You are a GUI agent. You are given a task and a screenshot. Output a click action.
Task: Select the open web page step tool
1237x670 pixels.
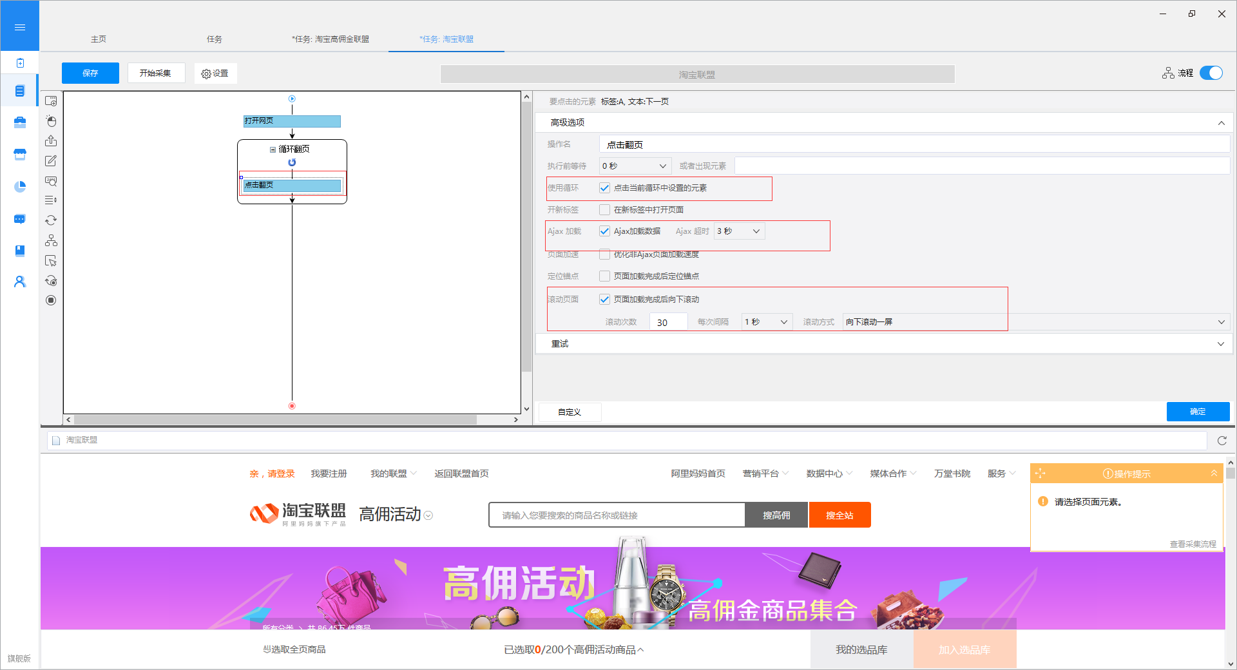(x=51, y=101)
